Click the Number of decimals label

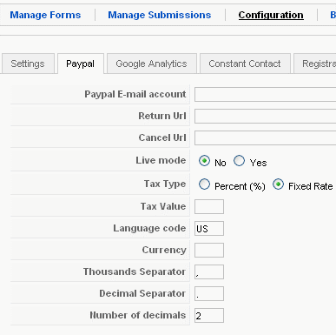[x=138, y=315]
